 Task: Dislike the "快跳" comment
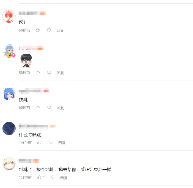point(49,108)
